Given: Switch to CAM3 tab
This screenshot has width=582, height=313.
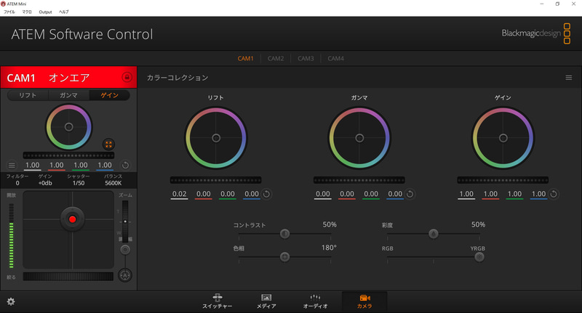Looking at the screenshot, I should coord(306,59).
